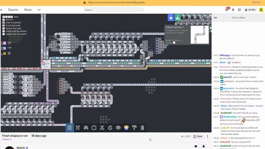Screen dimensions: 265x149
Task: Open chat user ThatDanishGuy's name
Action: (x=230, y=117)
